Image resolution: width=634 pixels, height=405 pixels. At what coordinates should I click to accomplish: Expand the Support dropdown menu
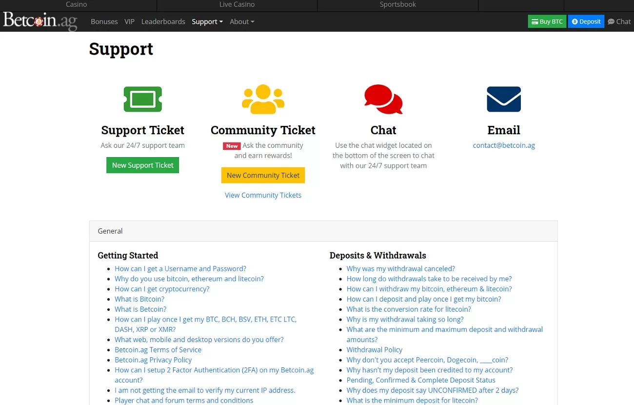[207, 21]
